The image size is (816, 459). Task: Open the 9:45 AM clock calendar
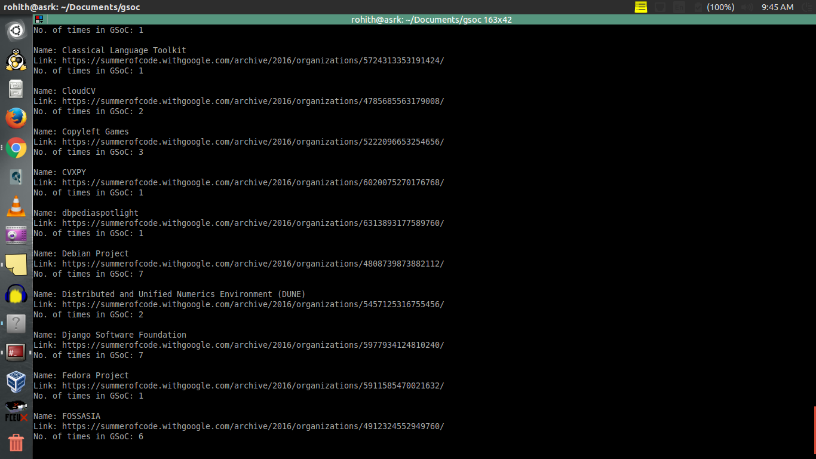[777, 7]
